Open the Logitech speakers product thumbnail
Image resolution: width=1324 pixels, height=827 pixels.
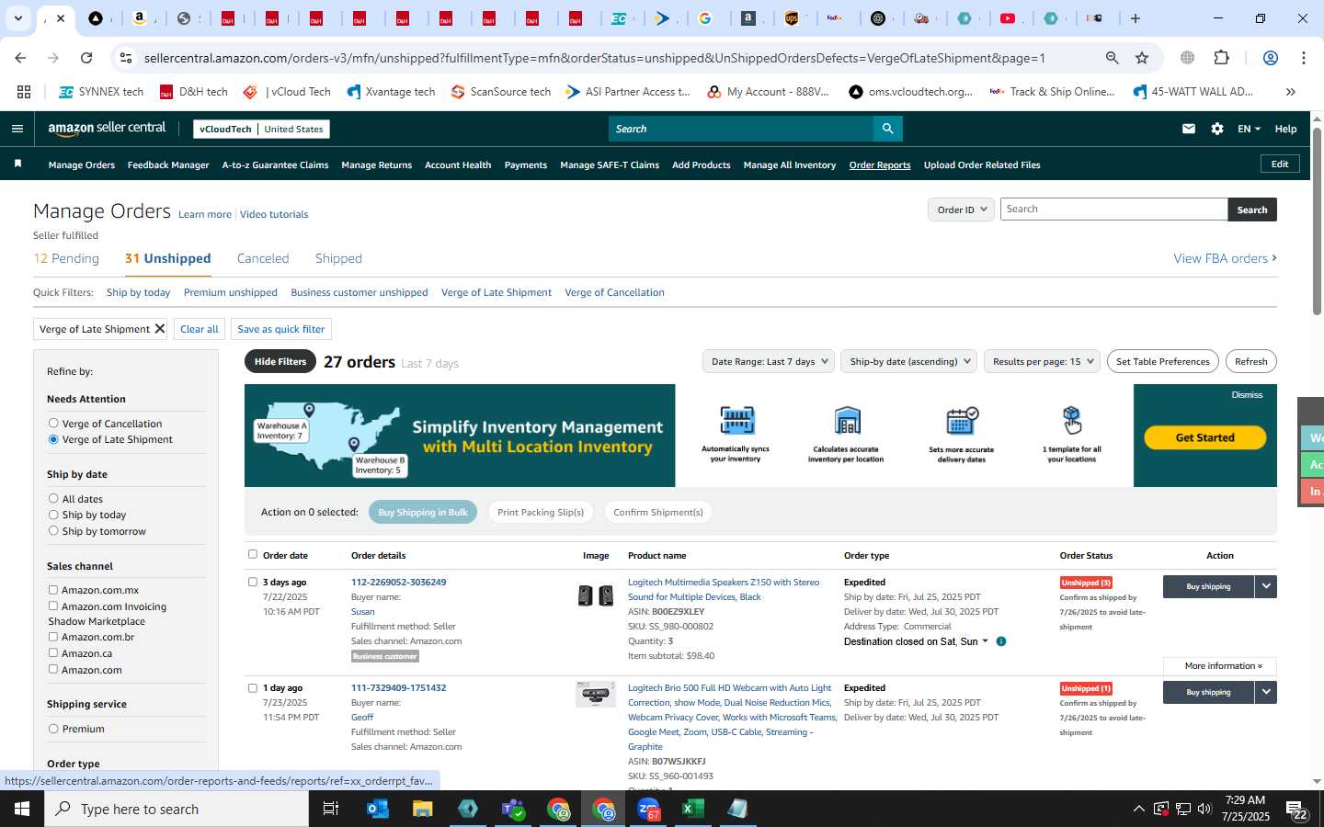(596, 596)
